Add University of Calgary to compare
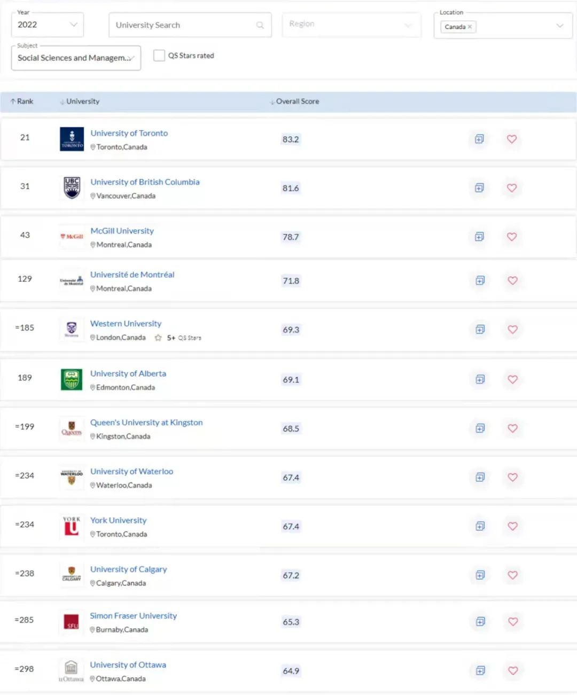The image size is (577, 695). pyautogui.click(x=480, y=575)
